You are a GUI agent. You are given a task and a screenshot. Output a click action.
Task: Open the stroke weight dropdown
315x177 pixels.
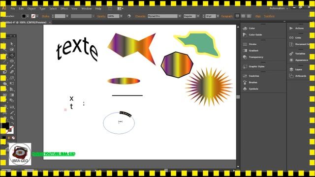pyautogui.click(x=67, y=16)
